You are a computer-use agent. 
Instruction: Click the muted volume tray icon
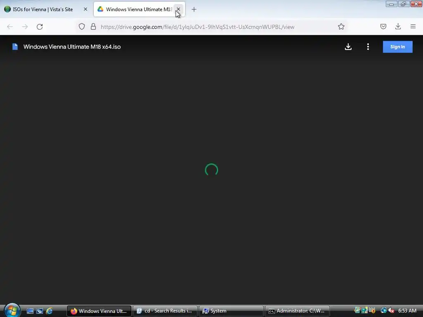[391, 310]
